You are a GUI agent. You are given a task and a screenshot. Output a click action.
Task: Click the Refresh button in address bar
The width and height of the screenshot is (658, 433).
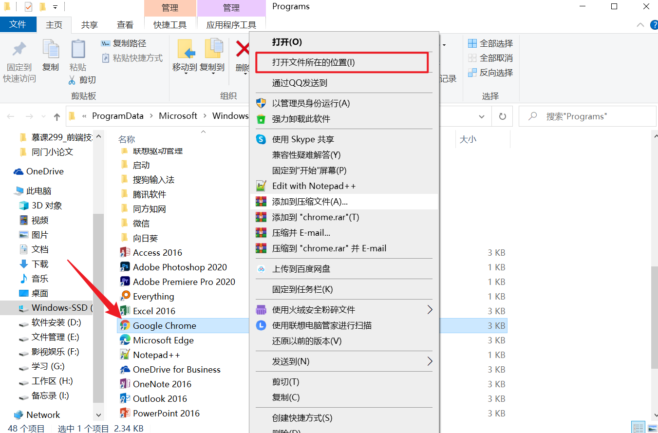pyautogui.click(x=502, y=116)
